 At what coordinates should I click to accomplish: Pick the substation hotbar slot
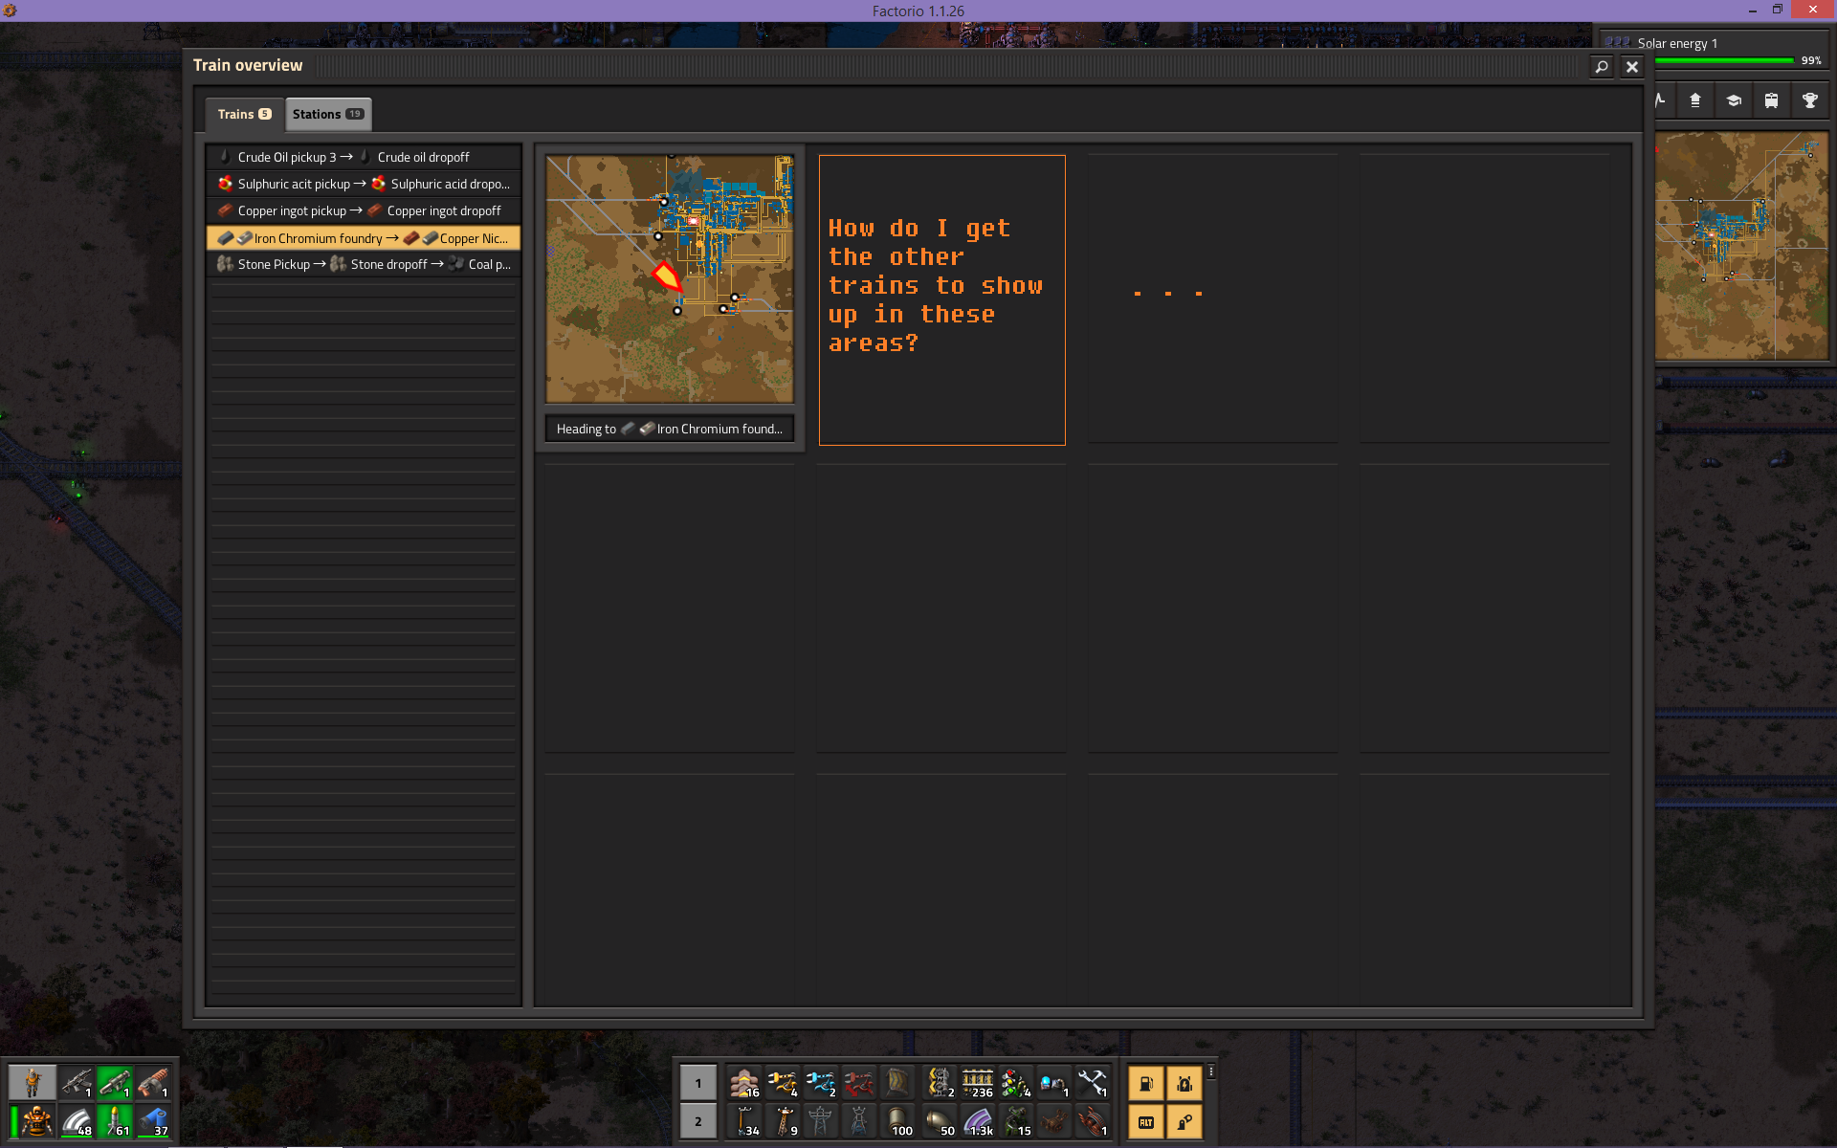tap(859, 1121)
